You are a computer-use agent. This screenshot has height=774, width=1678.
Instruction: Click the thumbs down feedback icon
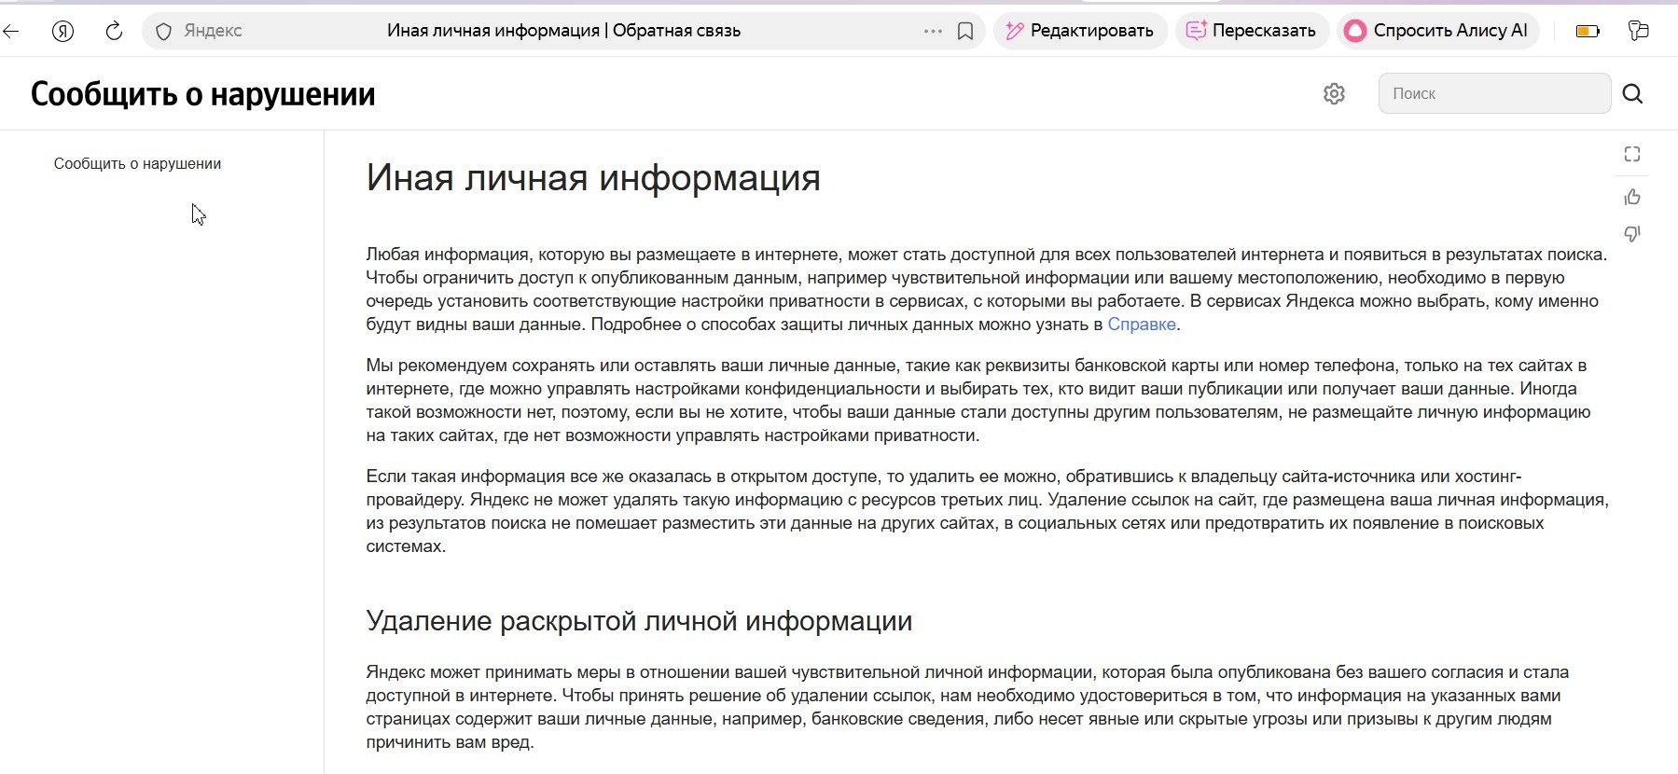[x=1632, y=233]
